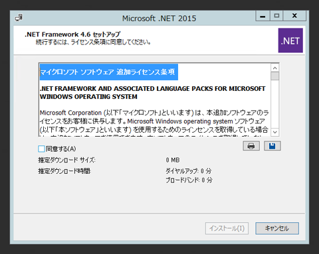This screenshot has height=254, width=319.
Task: Click the 0 MB download size value
Action: tap(173, 160)
